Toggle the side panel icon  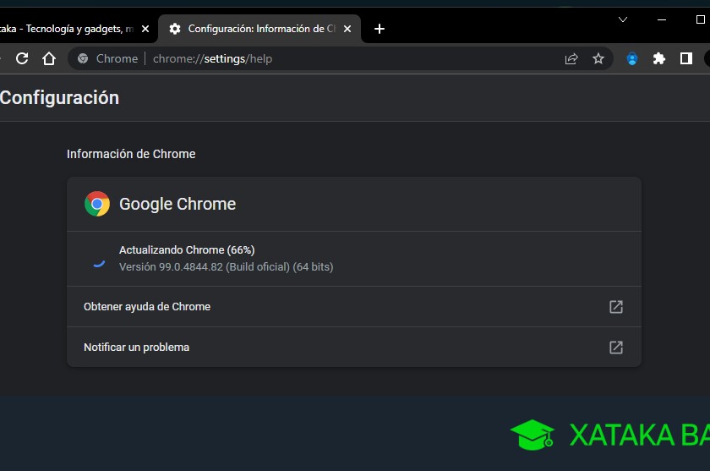point(686,58)
